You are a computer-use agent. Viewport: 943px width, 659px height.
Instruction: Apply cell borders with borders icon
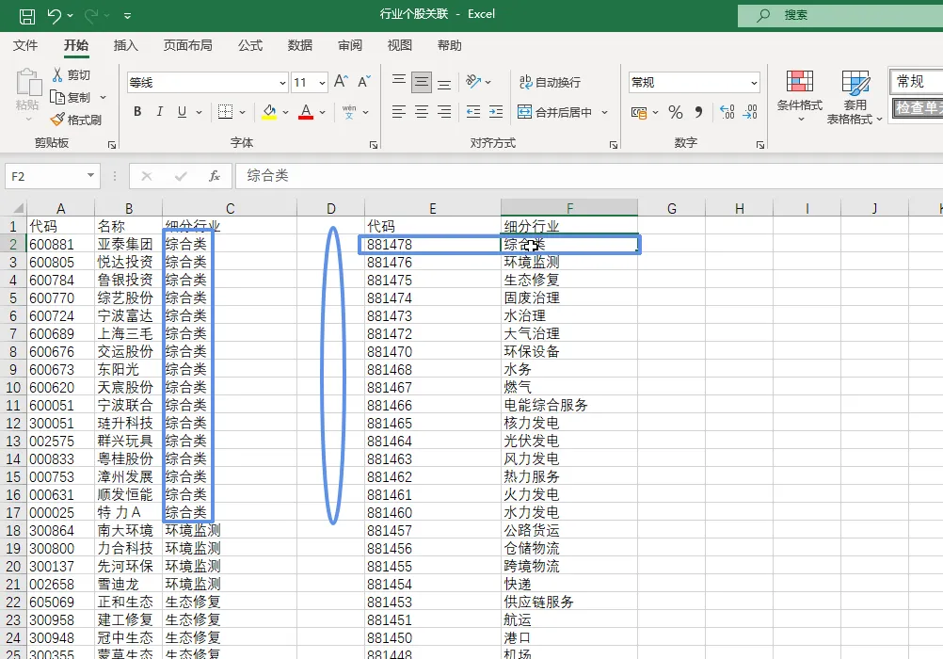(x=225, y=111)
